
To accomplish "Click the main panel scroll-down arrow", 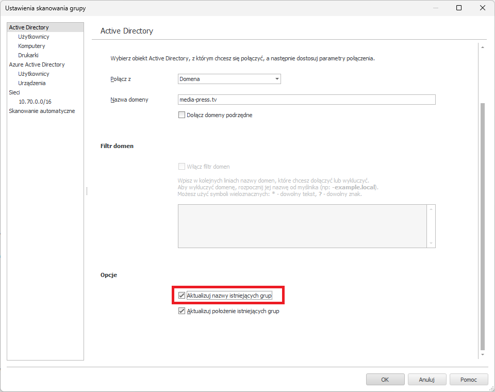I will click(483, 355).
